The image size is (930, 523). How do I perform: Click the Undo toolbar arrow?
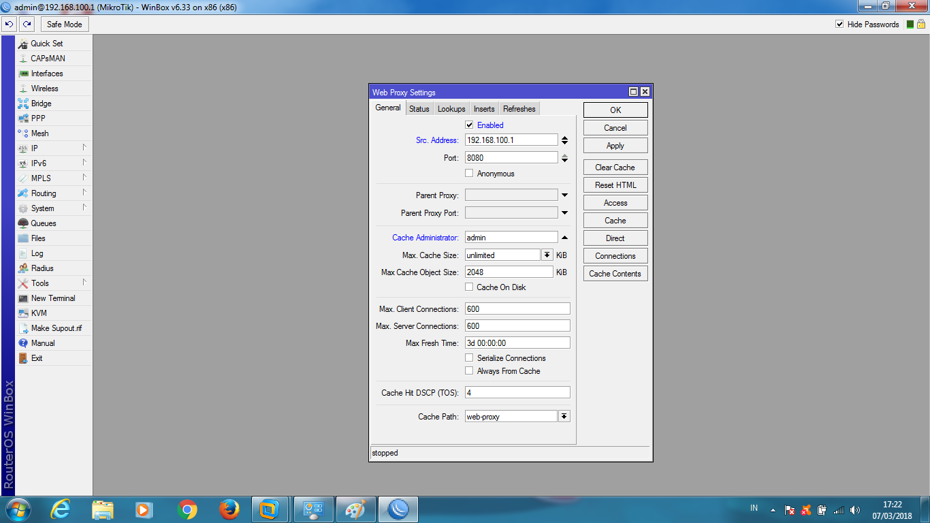[9, 25]
